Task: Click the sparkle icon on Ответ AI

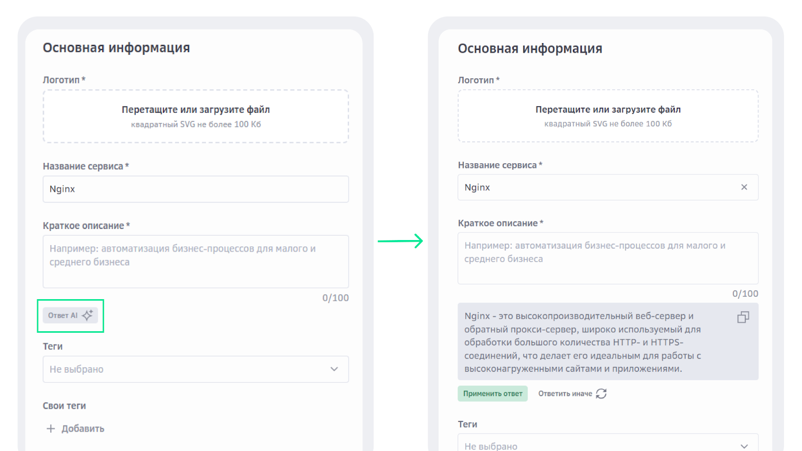Action: [x=88, y=315]
